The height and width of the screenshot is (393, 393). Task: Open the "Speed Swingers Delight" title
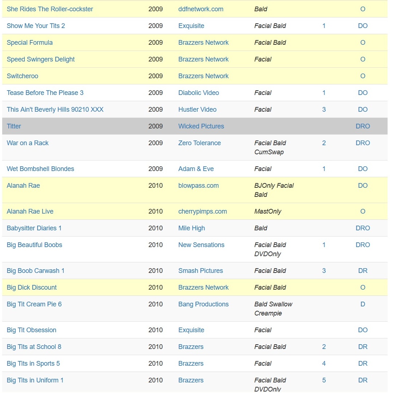[41, 59]
